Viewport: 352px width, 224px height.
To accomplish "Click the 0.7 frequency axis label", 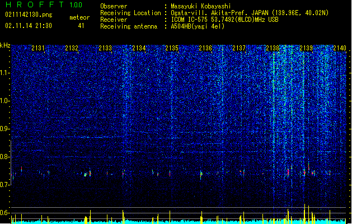I will (x=5, y=185).
